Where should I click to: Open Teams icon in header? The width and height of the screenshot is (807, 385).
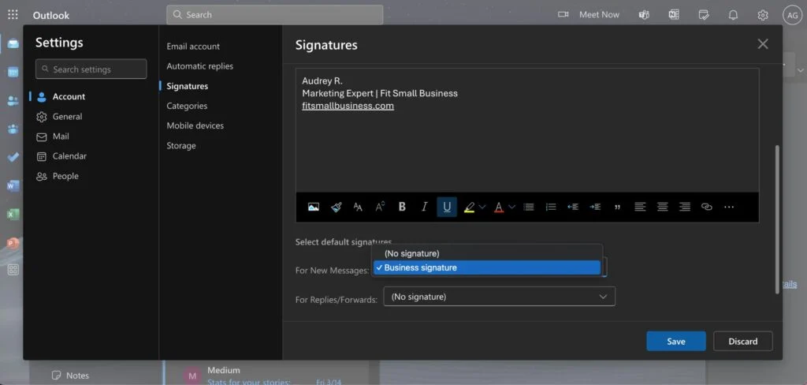pyautogui.click(x=644, y=14)
